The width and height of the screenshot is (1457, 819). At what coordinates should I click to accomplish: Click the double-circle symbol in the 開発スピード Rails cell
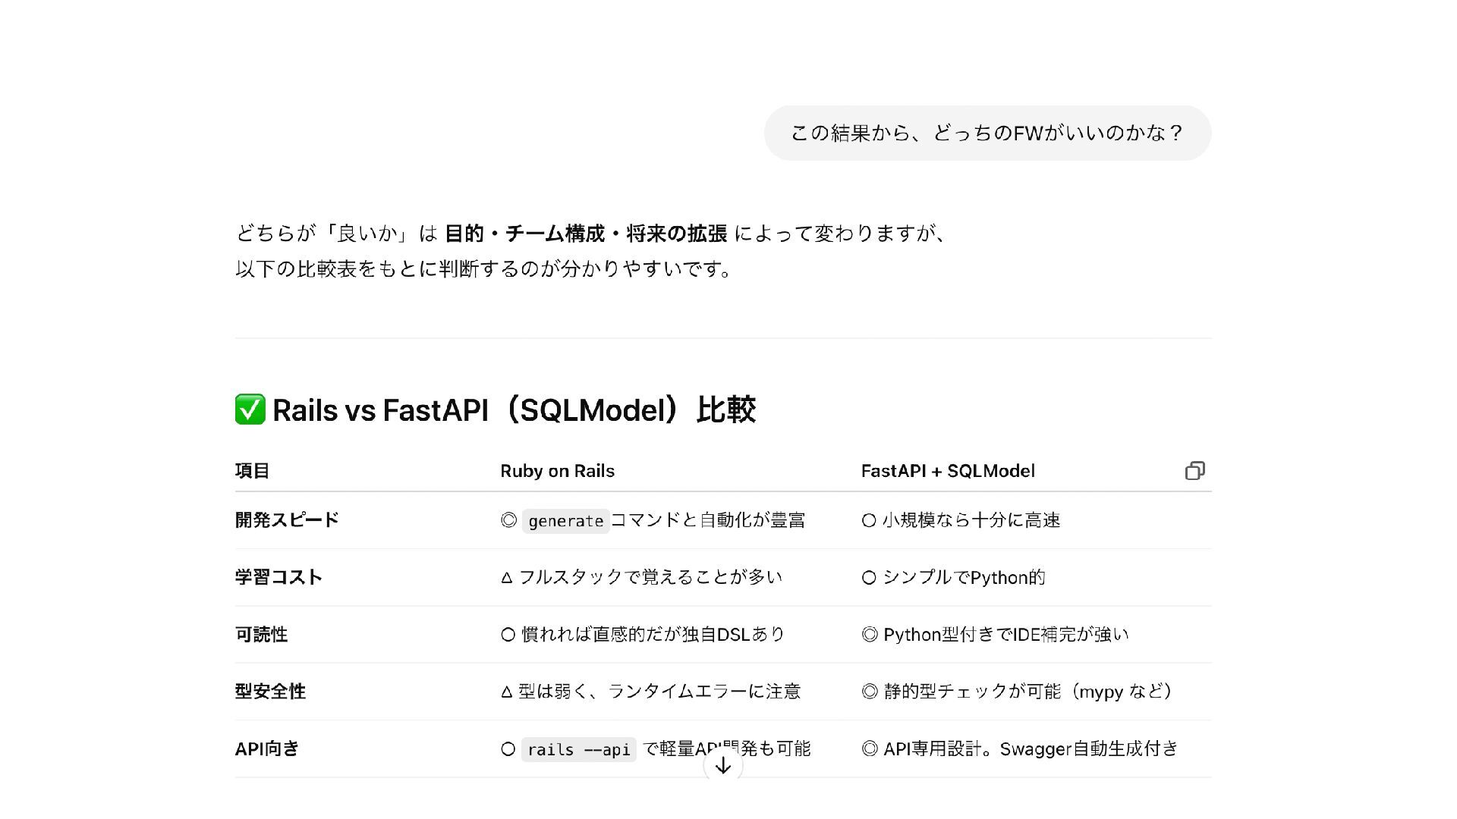point(508,520)
